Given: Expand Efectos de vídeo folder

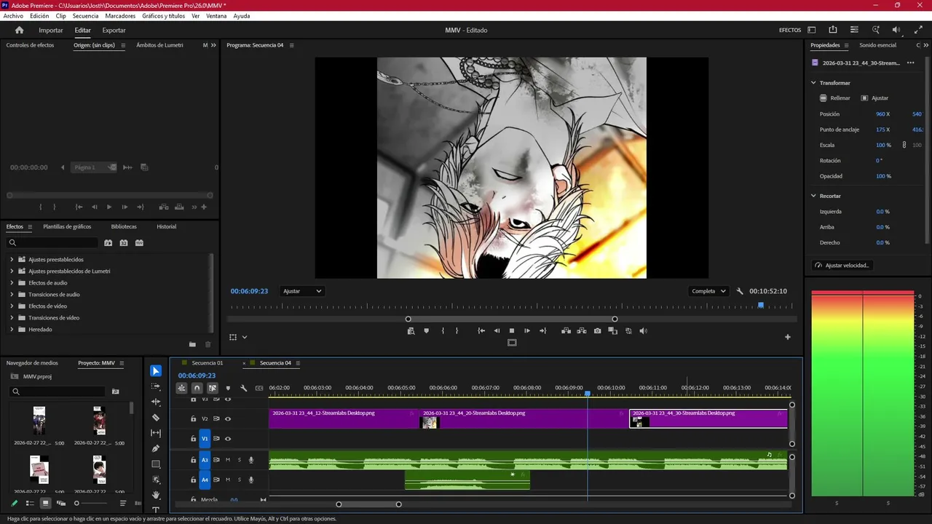Looking at the screenshot, I should pos(12,306).
